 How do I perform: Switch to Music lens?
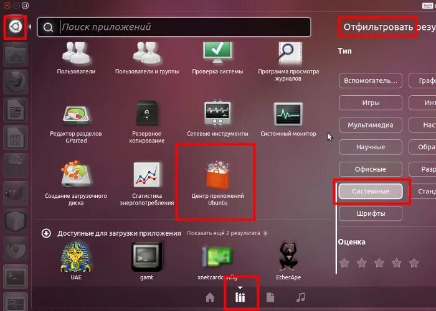click(301, 297)
